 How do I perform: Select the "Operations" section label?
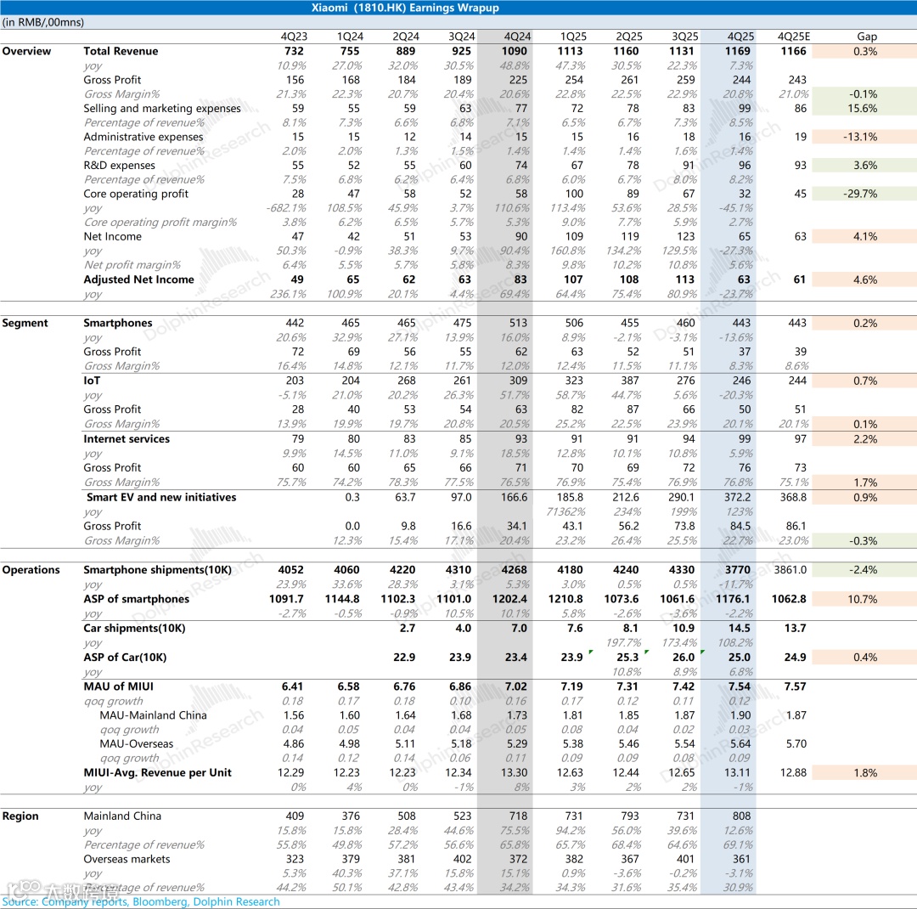pyautogui.click(x=31, y=570)
